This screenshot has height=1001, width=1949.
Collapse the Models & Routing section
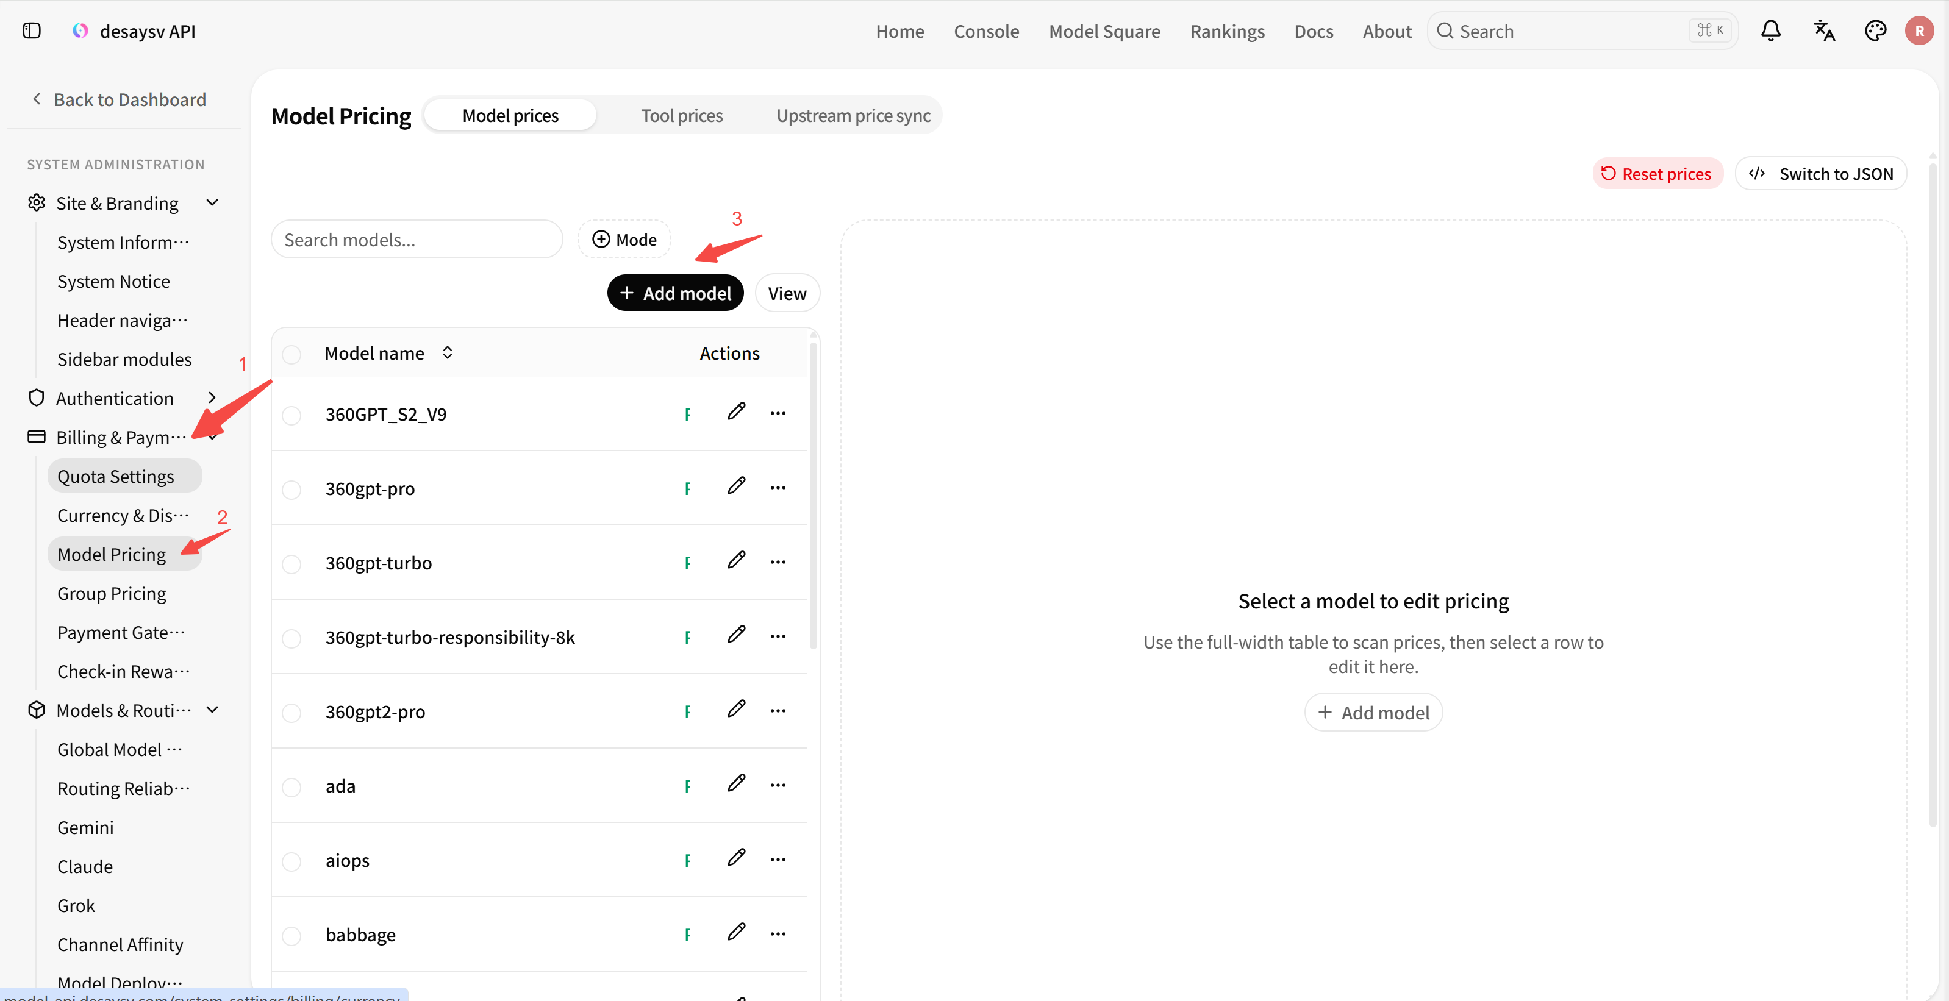click(213, 710)
